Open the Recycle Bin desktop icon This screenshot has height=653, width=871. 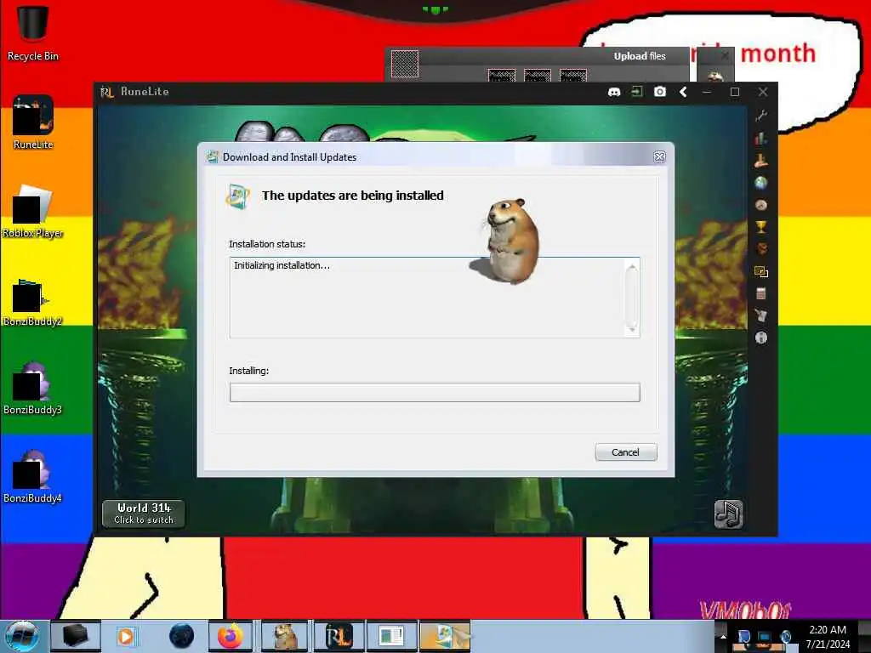(x=32, y=33)
